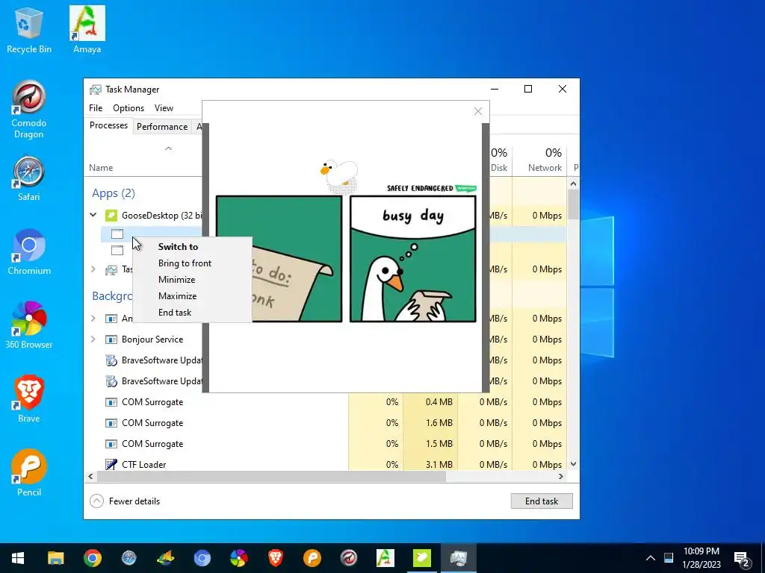Select the CTF Loader process icon

point(111,464)
